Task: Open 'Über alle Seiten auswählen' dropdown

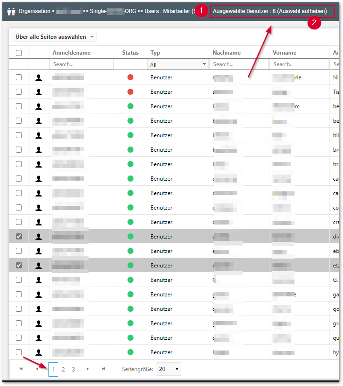Action: pyautogui.click(x=55, y=37)
